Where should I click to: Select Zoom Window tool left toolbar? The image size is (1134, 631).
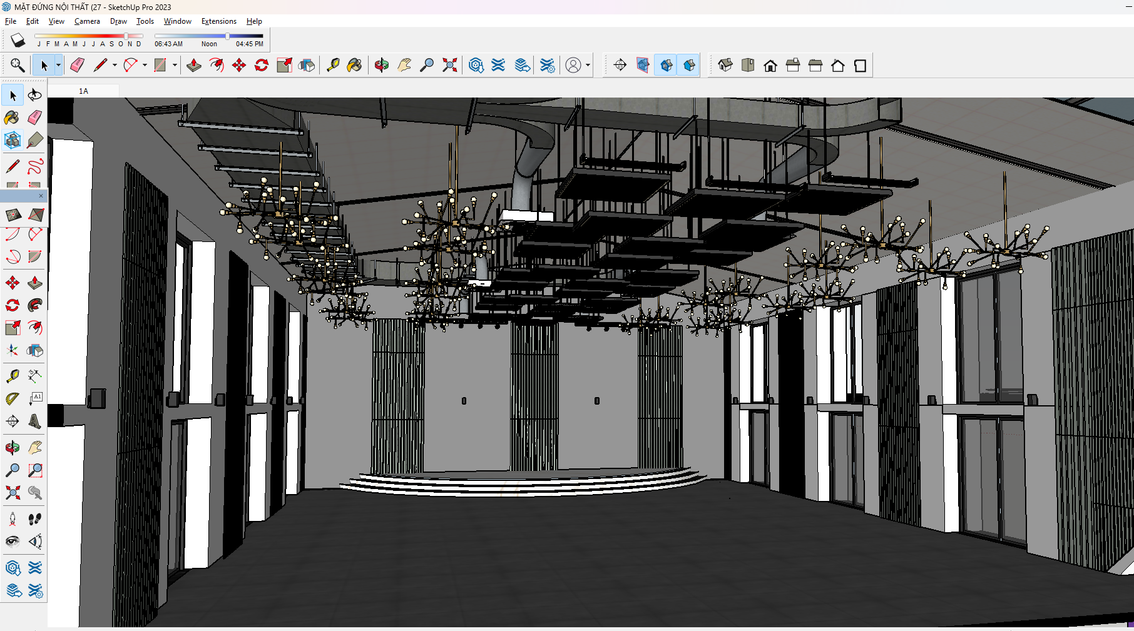(x=35, y=470)
